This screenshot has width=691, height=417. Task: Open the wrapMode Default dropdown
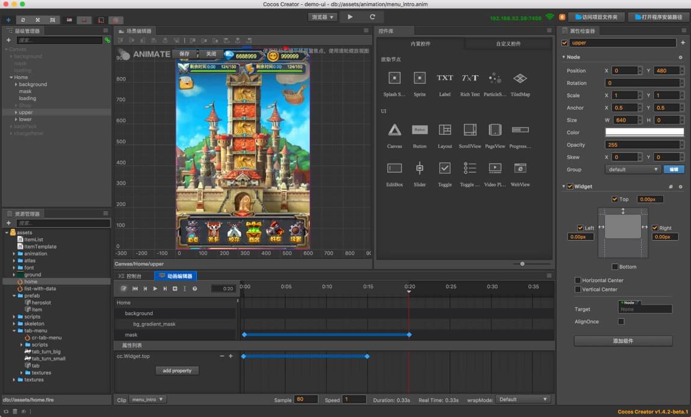click(523, 400)
